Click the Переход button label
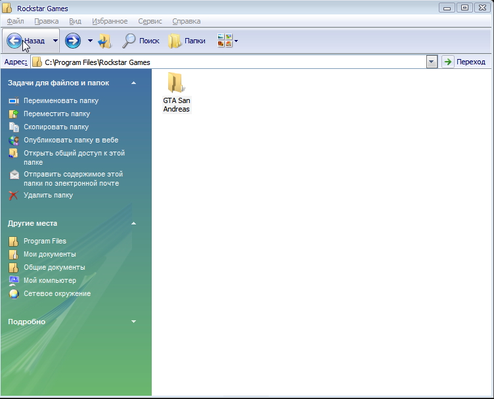Viewport: 494px width, 399px height. [x=471, y=62]
